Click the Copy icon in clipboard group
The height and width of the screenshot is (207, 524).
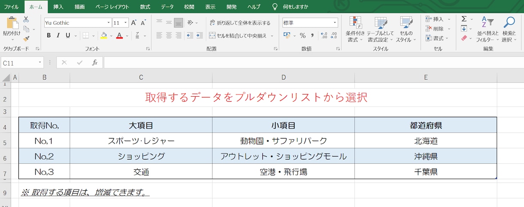pyautogui.click(x=26, y=29)
